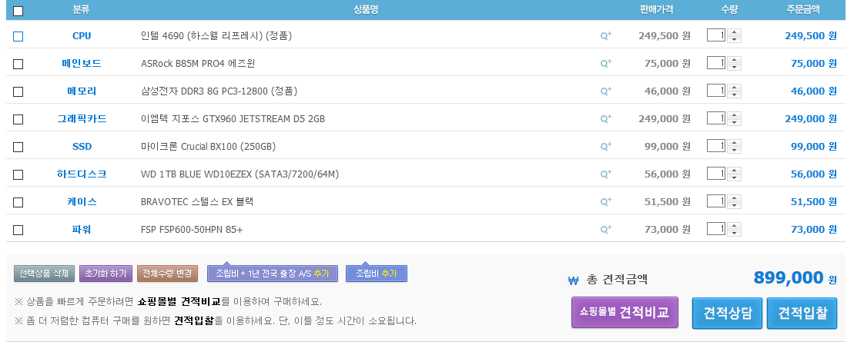Viewport: 854px width, 345px height.
Task: Open the 파워 category link
Action: click(x=82, y=229)
